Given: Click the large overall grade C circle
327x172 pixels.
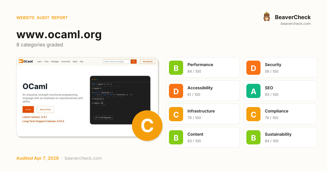Looking at the screenshot, I should 147,126.
